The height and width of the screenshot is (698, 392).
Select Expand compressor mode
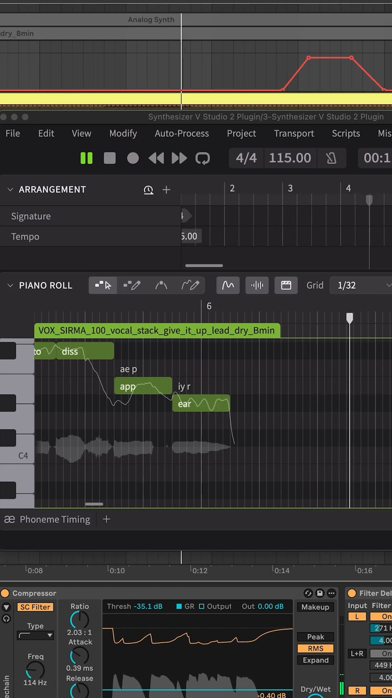point(315,660)
